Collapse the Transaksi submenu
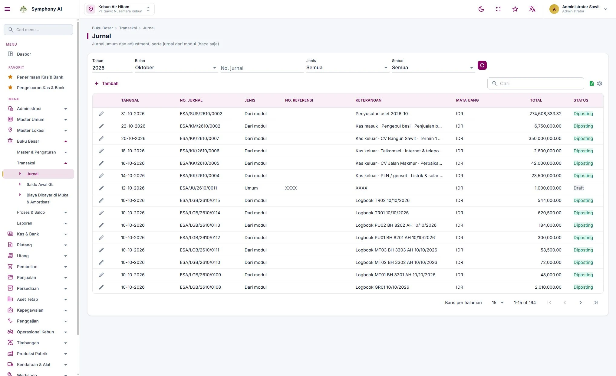 click(38, 163)
